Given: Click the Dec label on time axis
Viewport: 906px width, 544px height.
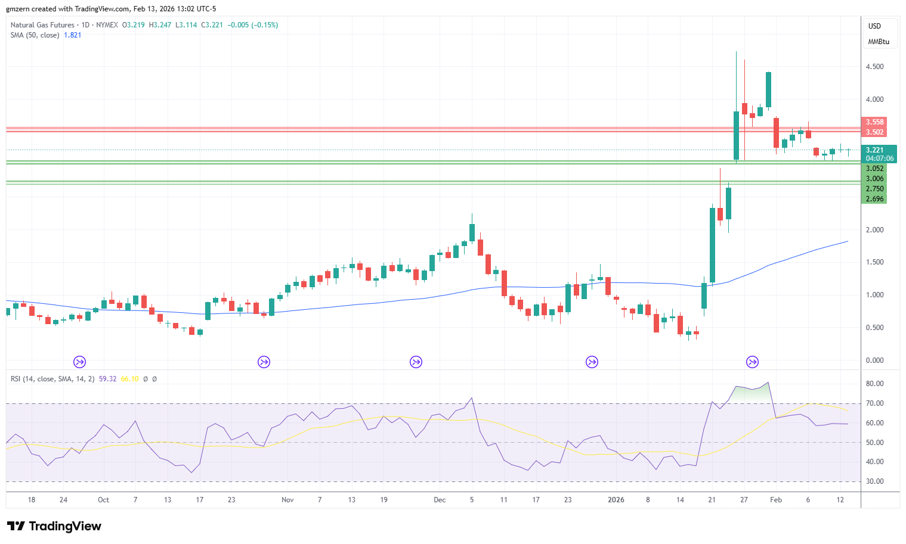Looking at the screenshot, I should tap(440, 500).
